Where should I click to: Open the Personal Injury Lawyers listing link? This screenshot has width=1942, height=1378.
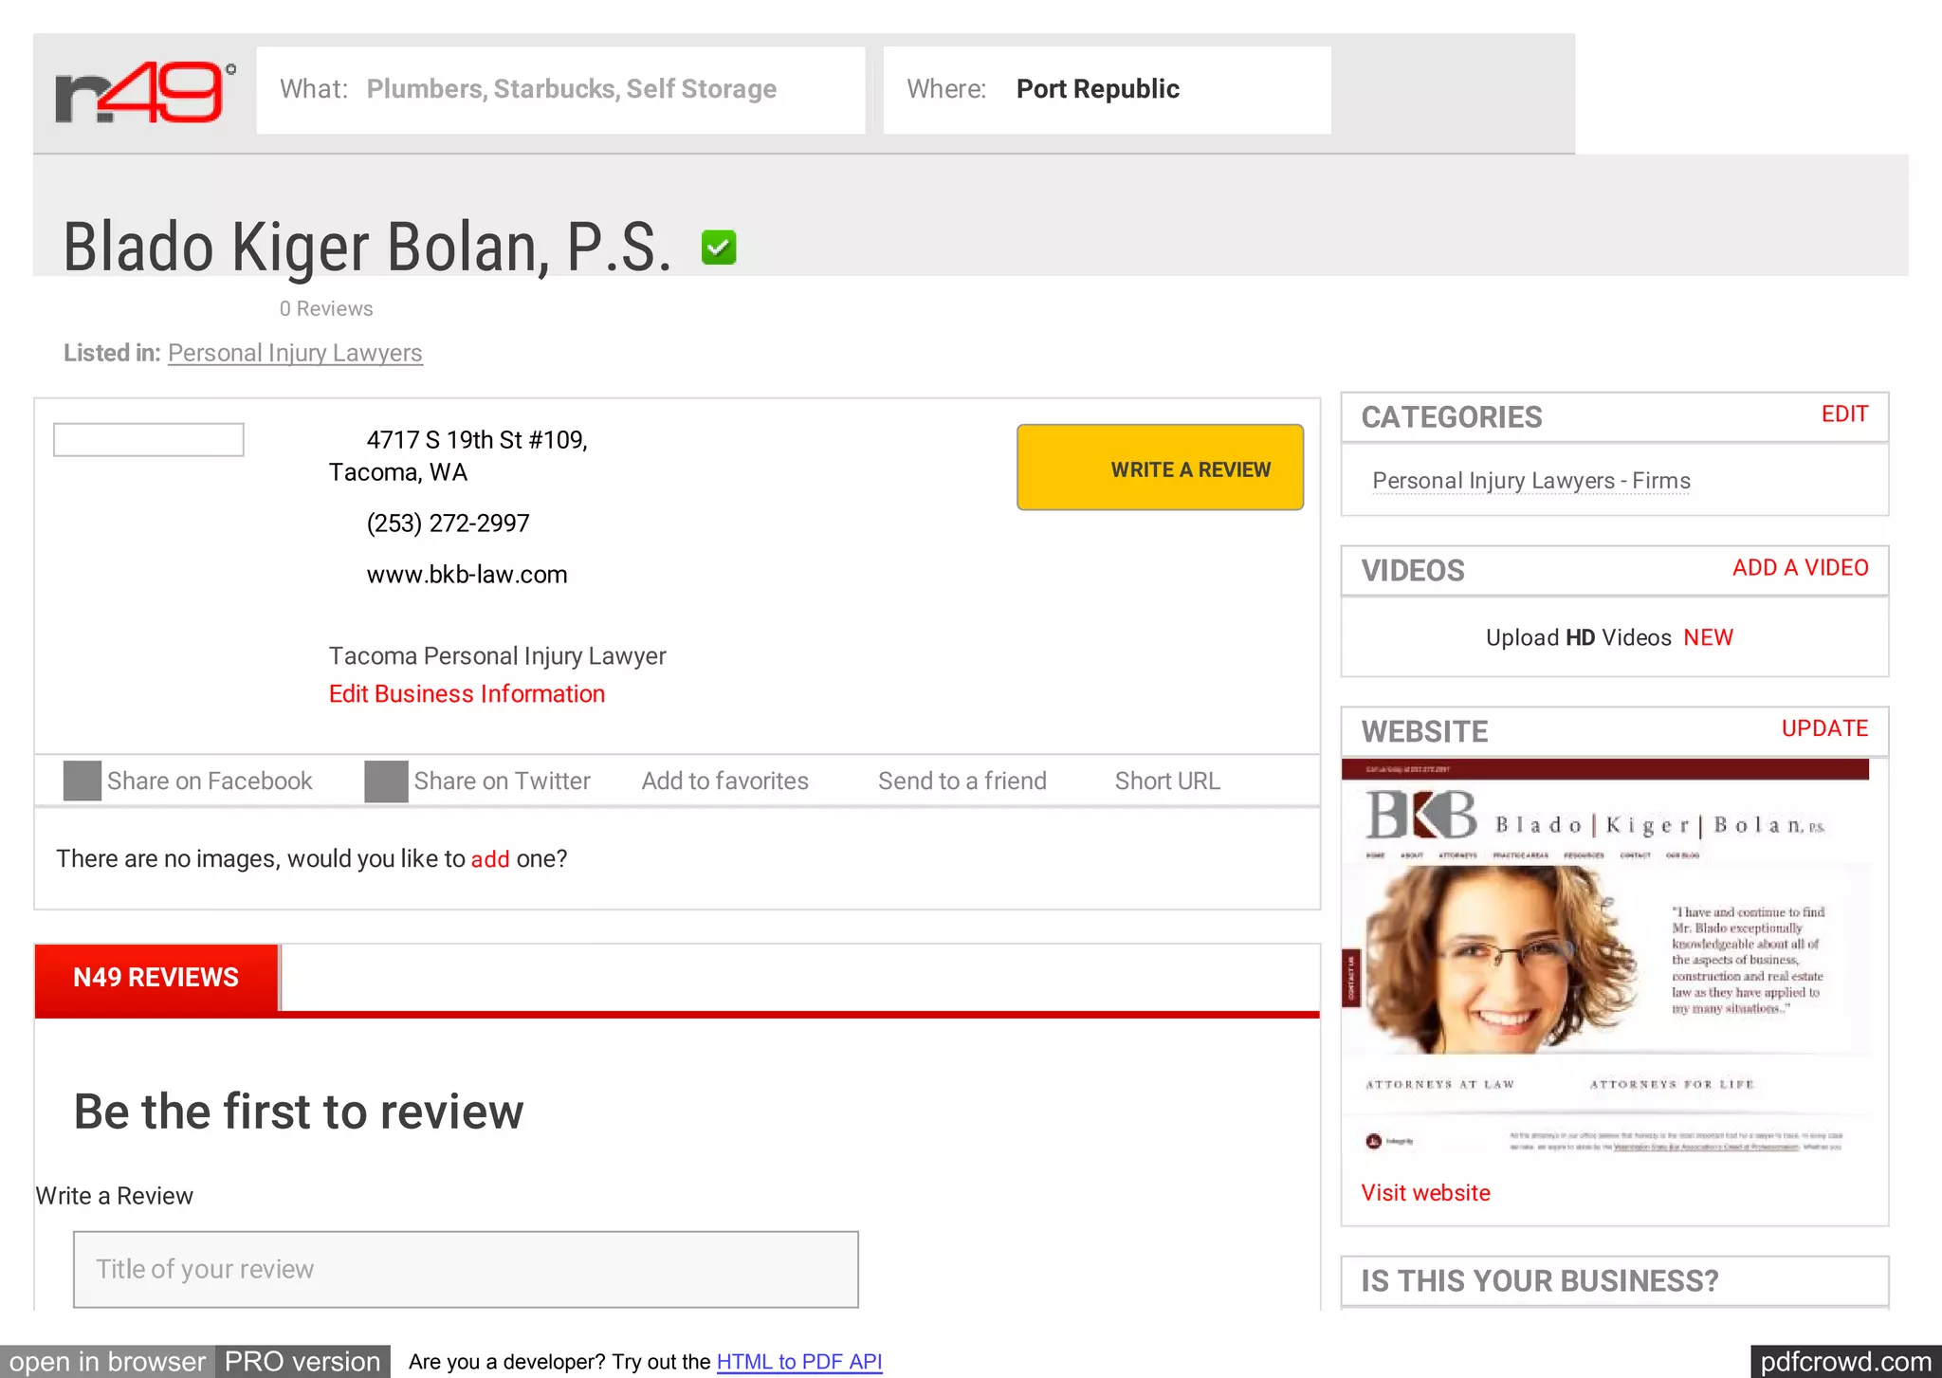(x=295, y=353)
